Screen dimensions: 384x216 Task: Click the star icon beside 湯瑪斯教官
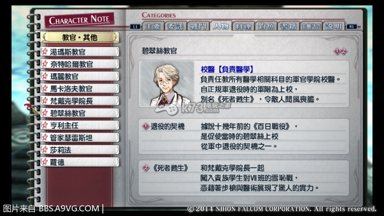click(x=45, y=51)
